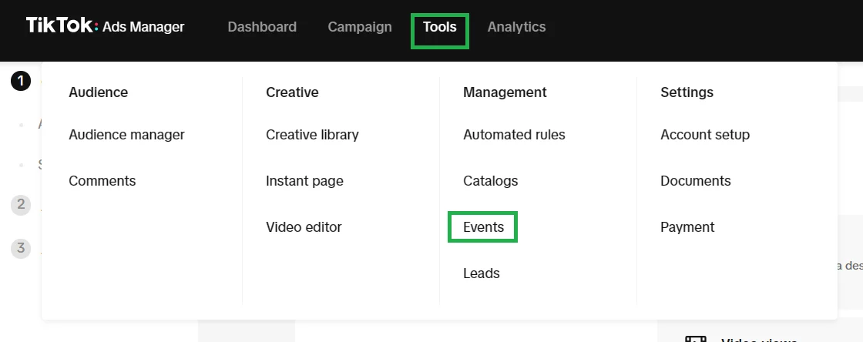Select Instant page option
Screen dimensions: 863x342
304,181
